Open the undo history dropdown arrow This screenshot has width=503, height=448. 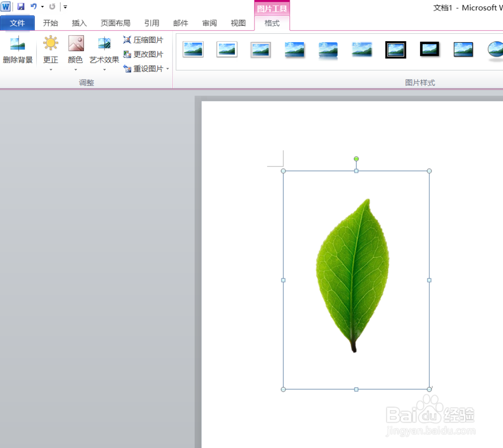click(x=42, y=7)
